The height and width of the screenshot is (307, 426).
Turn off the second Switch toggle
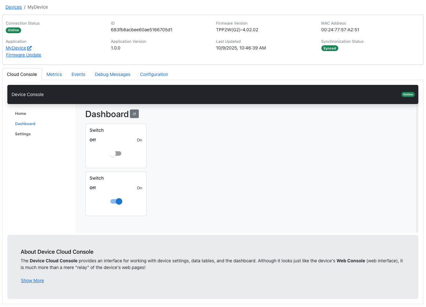point(116,201)
